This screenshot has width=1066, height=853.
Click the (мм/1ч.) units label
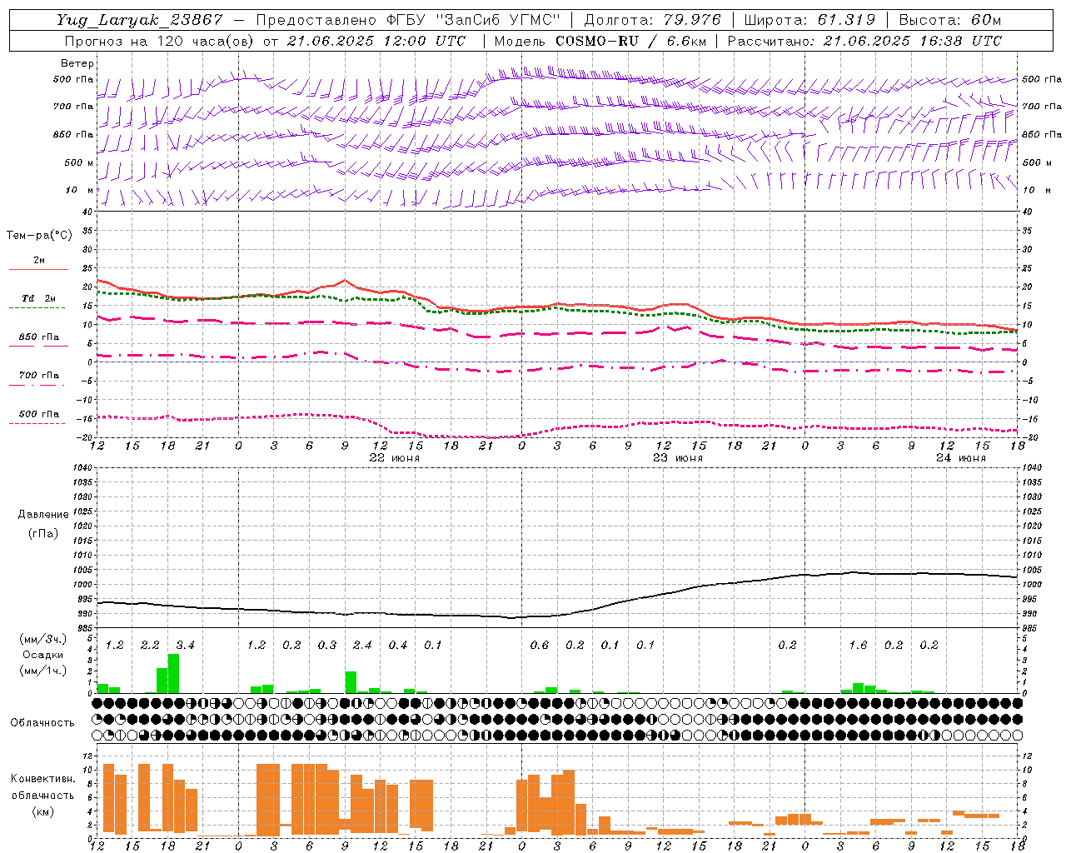43,670
